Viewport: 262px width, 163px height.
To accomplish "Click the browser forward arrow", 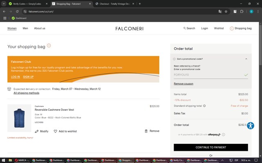I will (11, 11).
